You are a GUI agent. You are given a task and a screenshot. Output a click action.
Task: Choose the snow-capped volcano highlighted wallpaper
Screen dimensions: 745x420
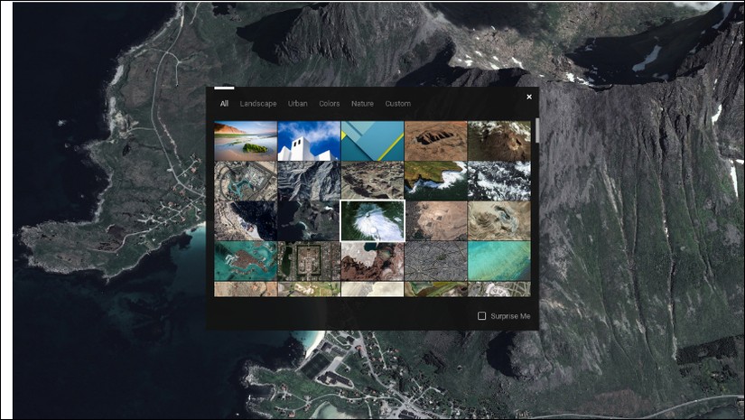[372, 221]
